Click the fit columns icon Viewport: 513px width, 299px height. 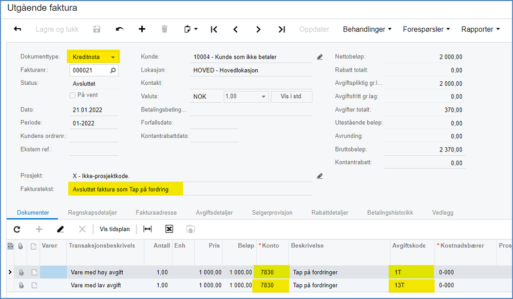tap(147, 229)
